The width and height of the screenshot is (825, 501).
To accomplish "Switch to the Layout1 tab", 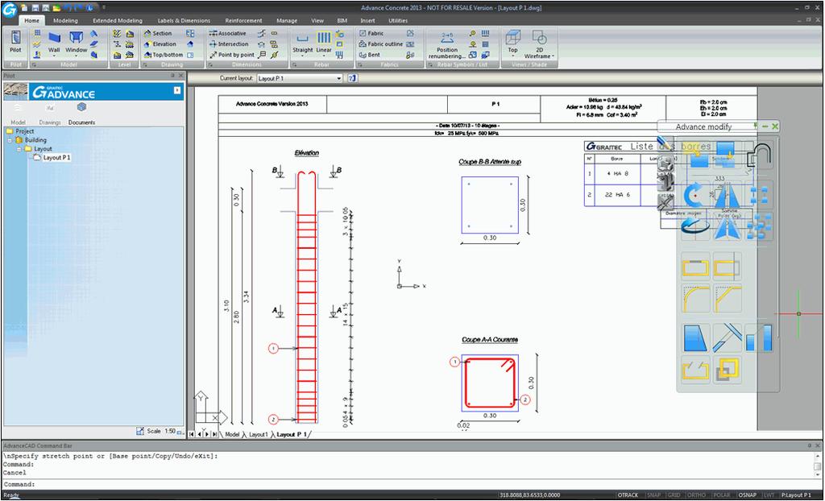I will (259, 435).
